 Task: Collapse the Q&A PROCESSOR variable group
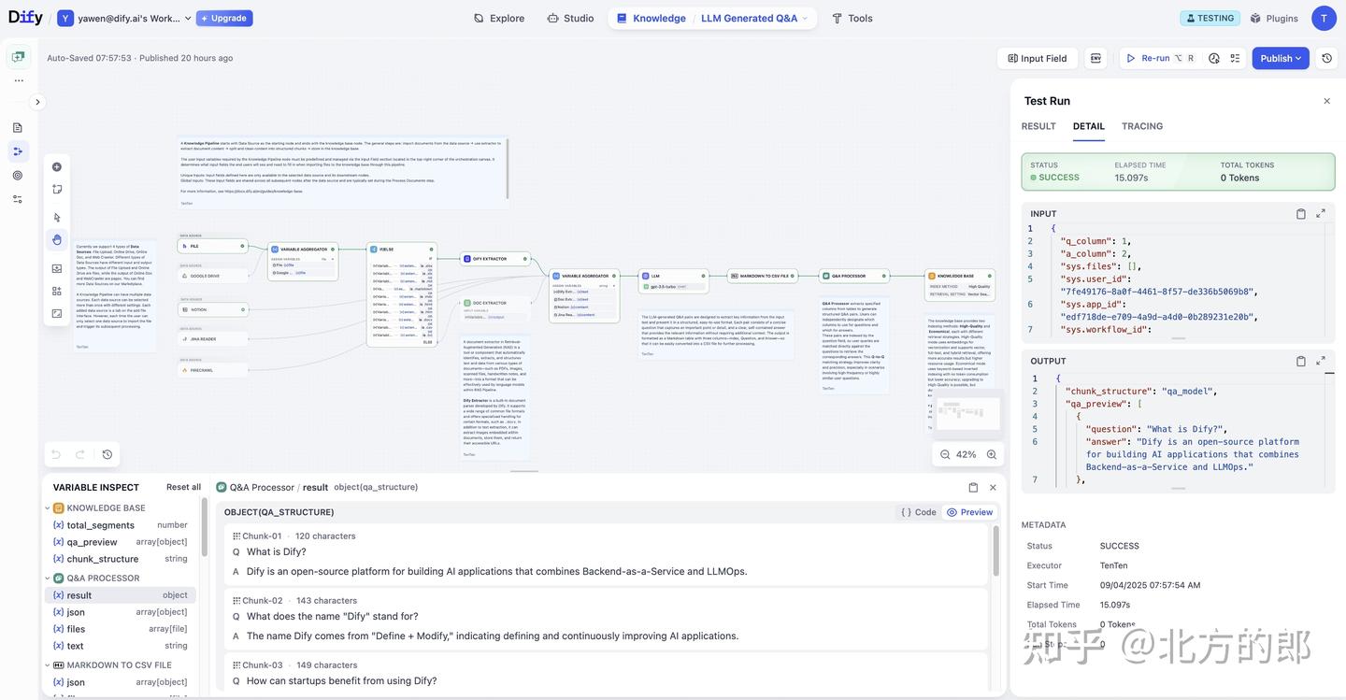point(48,579)
